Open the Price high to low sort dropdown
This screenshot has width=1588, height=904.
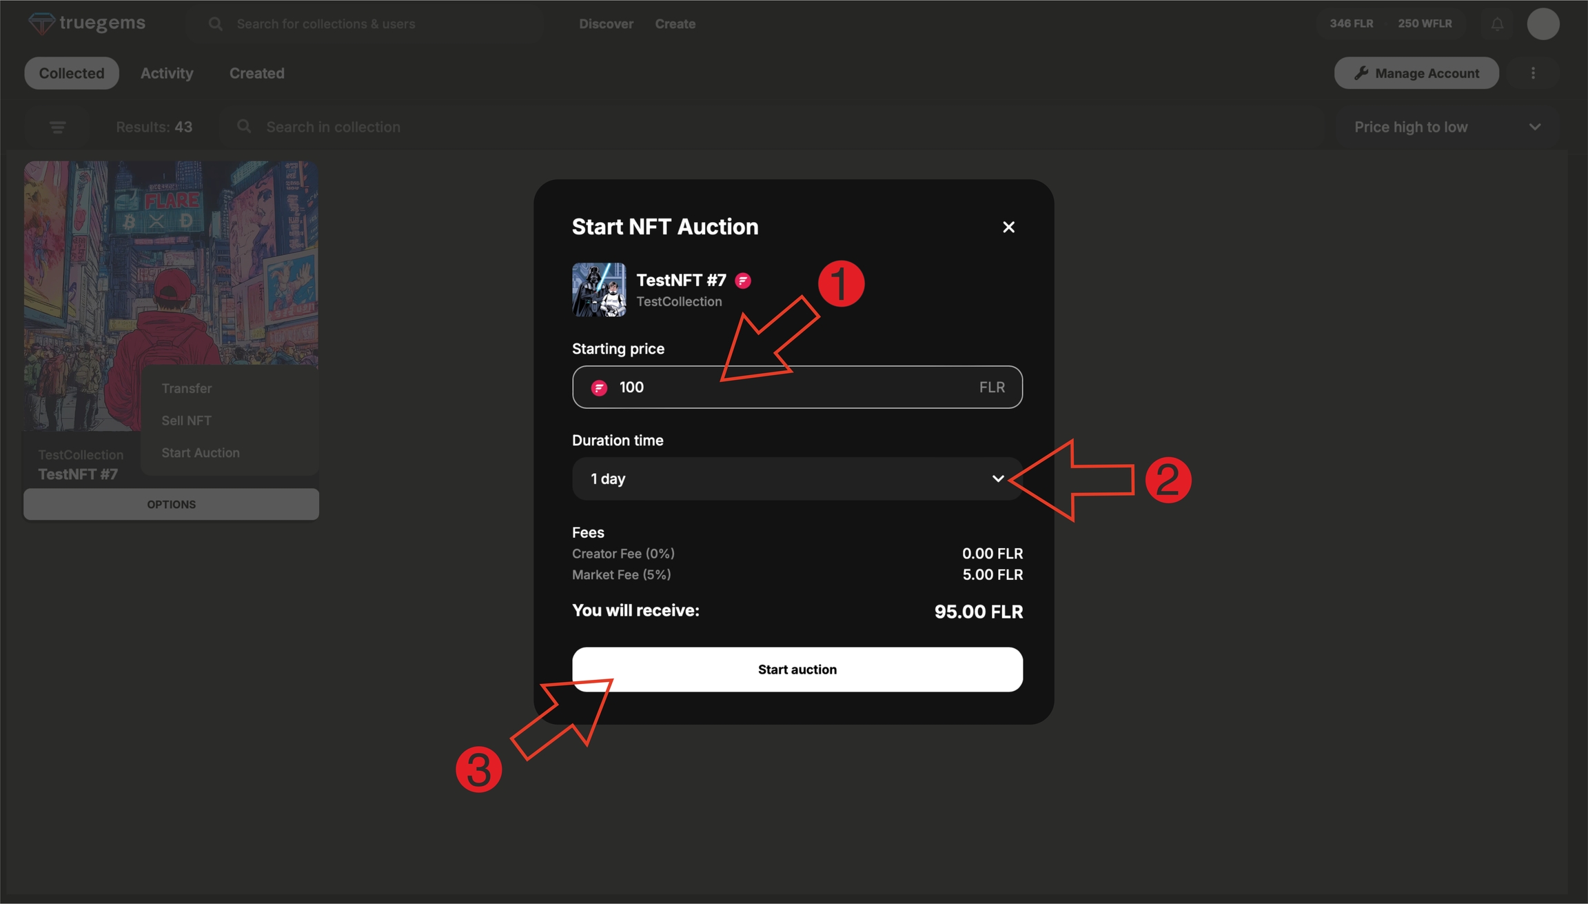point(1446,127)
